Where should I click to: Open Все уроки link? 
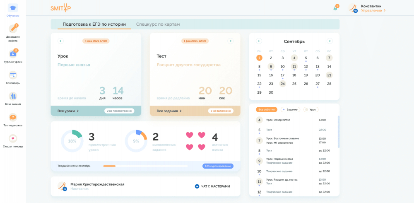68,111
